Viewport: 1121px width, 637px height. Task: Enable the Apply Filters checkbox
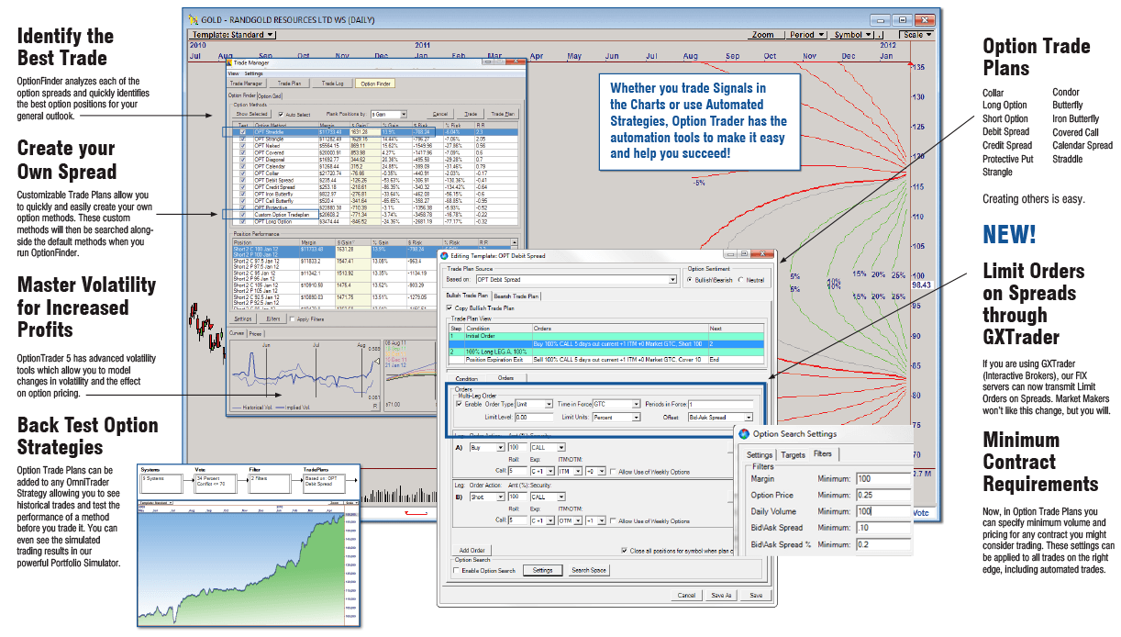(292, 318)
